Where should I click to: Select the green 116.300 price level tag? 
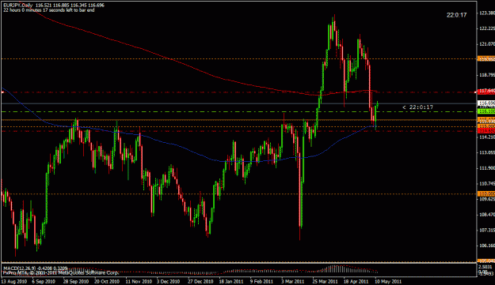(486, 111)
